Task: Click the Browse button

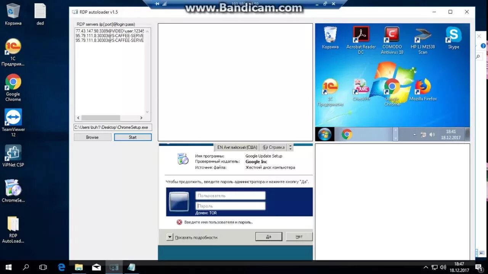Action: pos(92,137)
